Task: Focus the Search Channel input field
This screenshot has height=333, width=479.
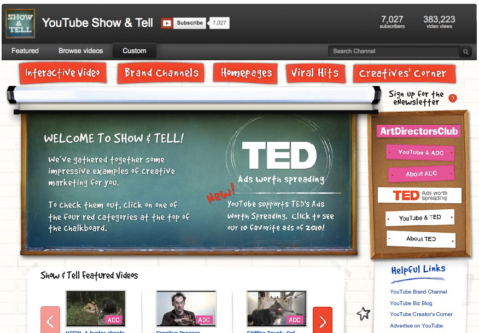Action: [394, 51]
